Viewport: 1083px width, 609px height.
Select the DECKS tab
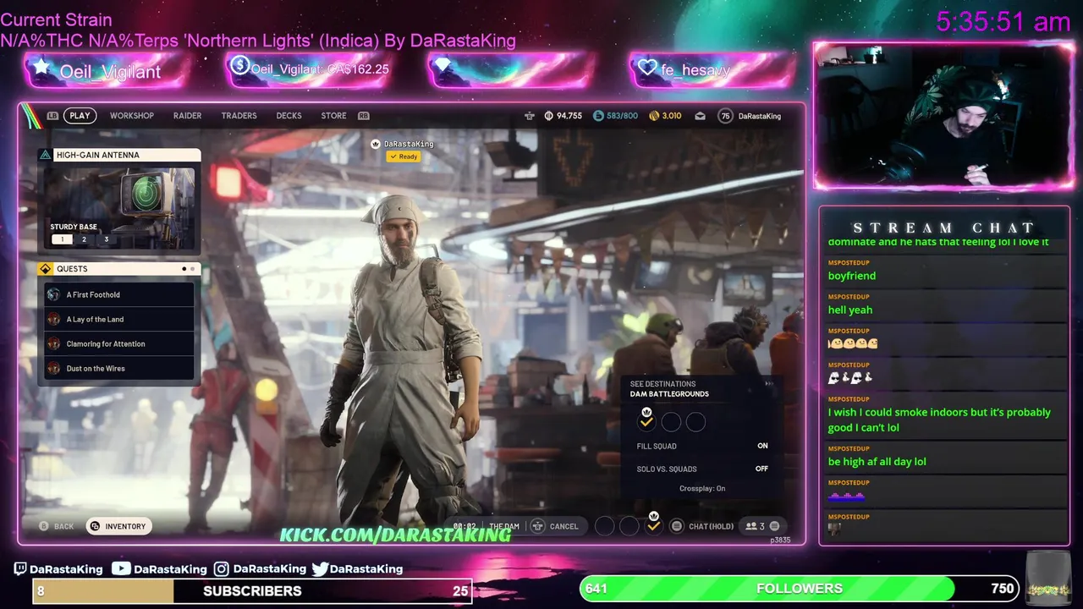(289, 116)
